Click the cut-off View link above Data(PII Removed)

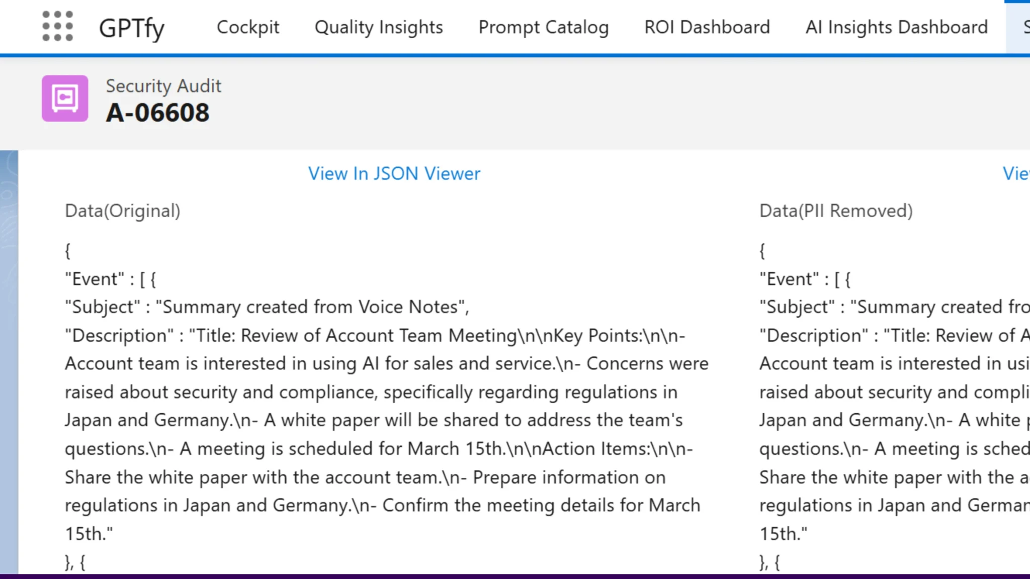pyautogui.click(x=1015, y=174)
